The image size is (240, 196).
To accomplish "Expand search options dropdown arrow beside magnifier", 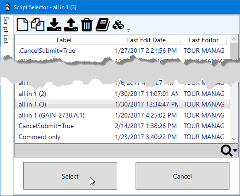I will point(235,150).
